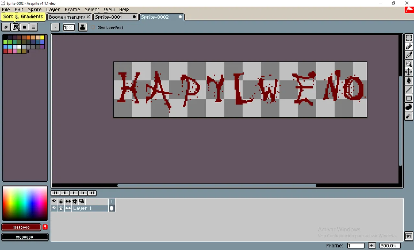Click the Frame number input field
This screenshot has height=250, width=414.
click(x=356, y=245)
